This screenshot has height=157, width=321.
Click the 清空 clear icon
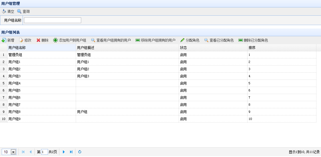click(4, 11)
